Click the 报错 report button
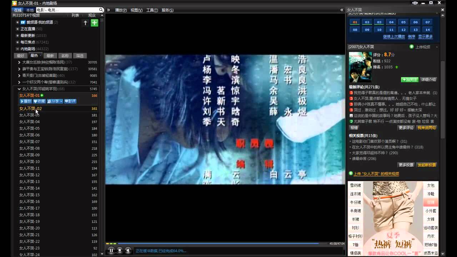 [x=354, y=127]
